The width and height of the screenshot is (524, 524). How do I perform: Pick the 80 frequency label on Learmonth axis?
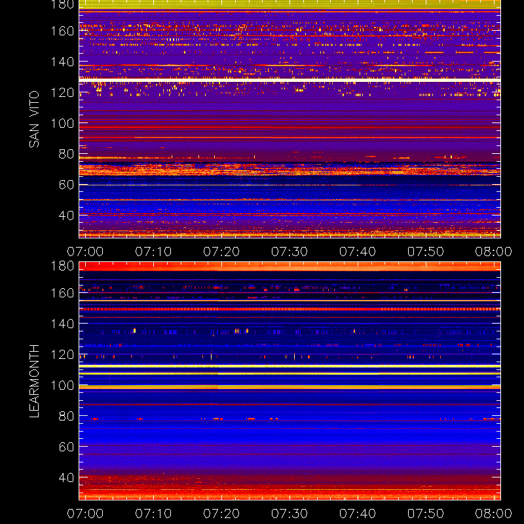click(x=66, y=416)
